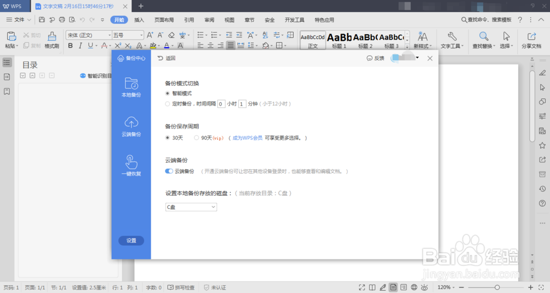The image size is (550, 293).
Task: Switch to the 审阅 ribbon tab
Action: (x=210, y=20)
